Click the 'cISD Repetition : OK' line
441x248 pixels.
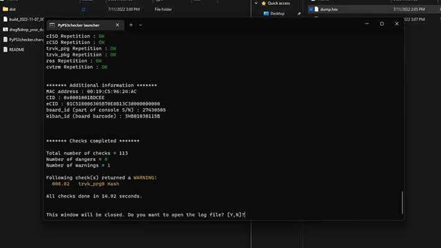pyautogui.click(x=75, y=36)
